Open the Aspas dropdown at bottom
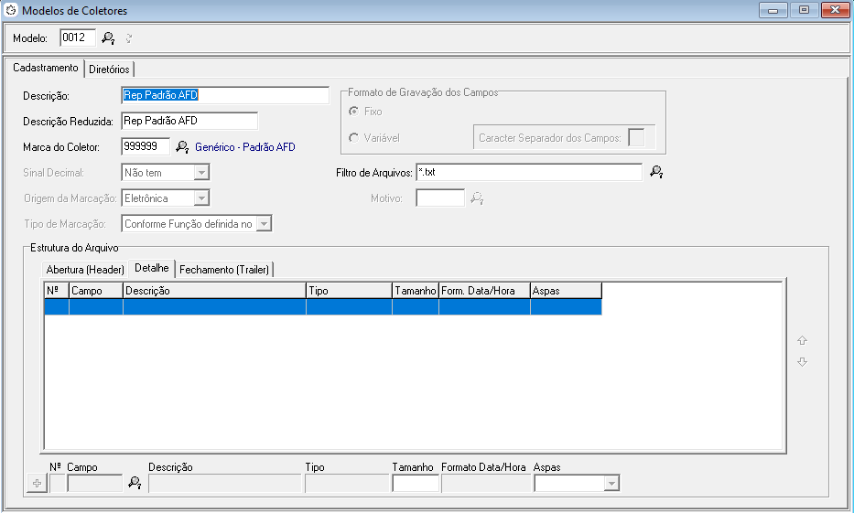Image resolution: width=854 pixels, height=513 pixels. tap(611, 484)
